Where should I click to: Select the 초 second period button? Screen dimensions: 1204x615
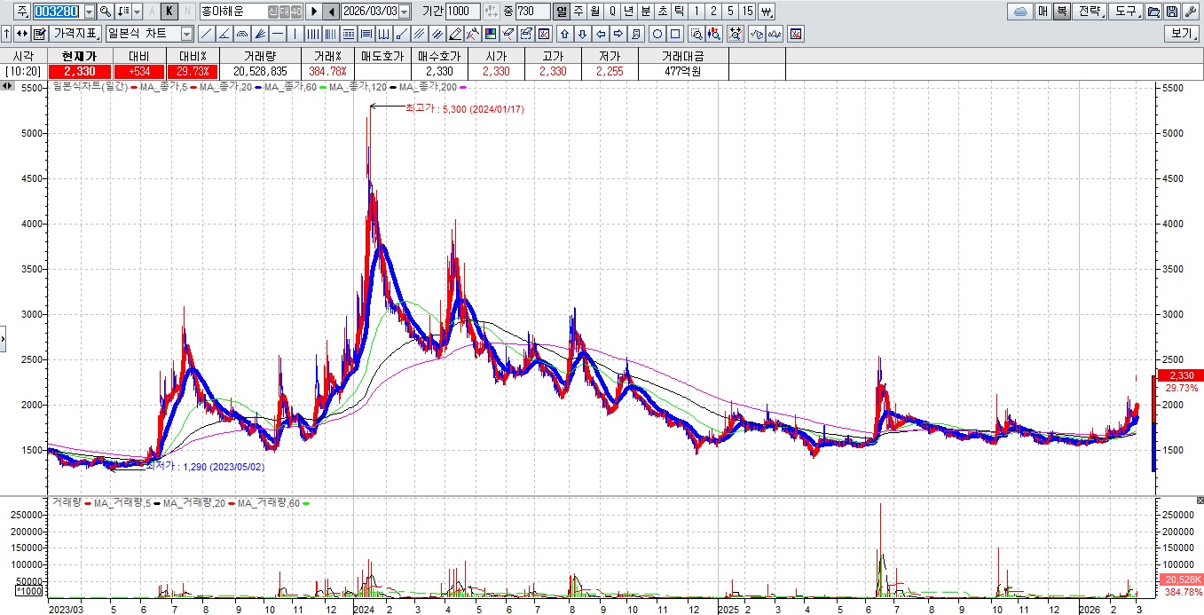point(662,12)
